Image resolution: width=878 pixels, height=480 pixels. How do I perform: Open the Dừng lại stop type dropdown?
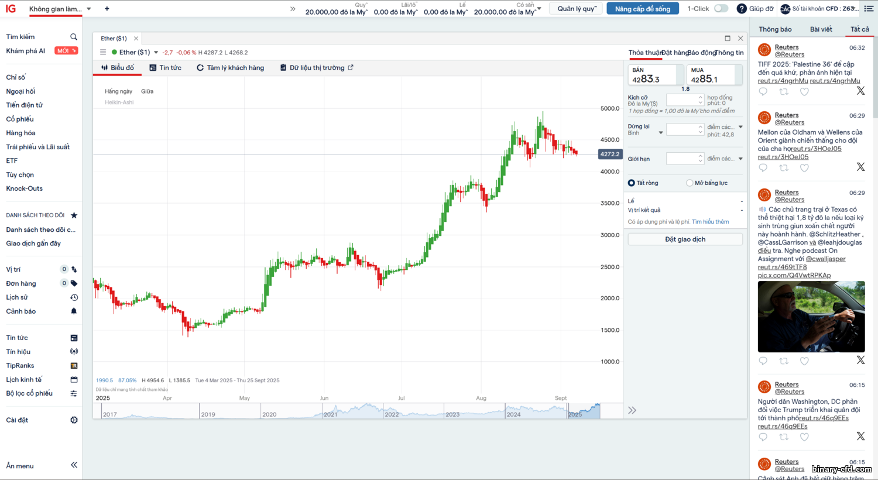661,133
